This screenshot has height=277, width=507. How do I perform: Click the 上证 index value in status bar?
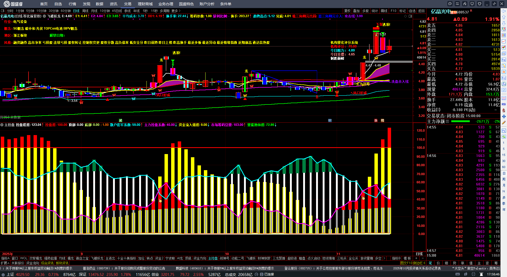point(23,274)
